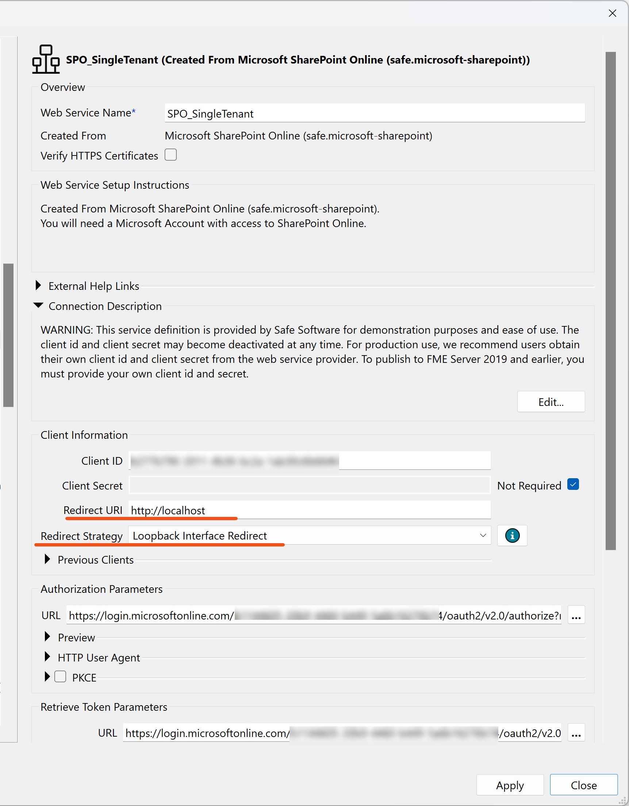629x806 pixels.
Task: Click the Client Secret field
Action: [309, 485]
